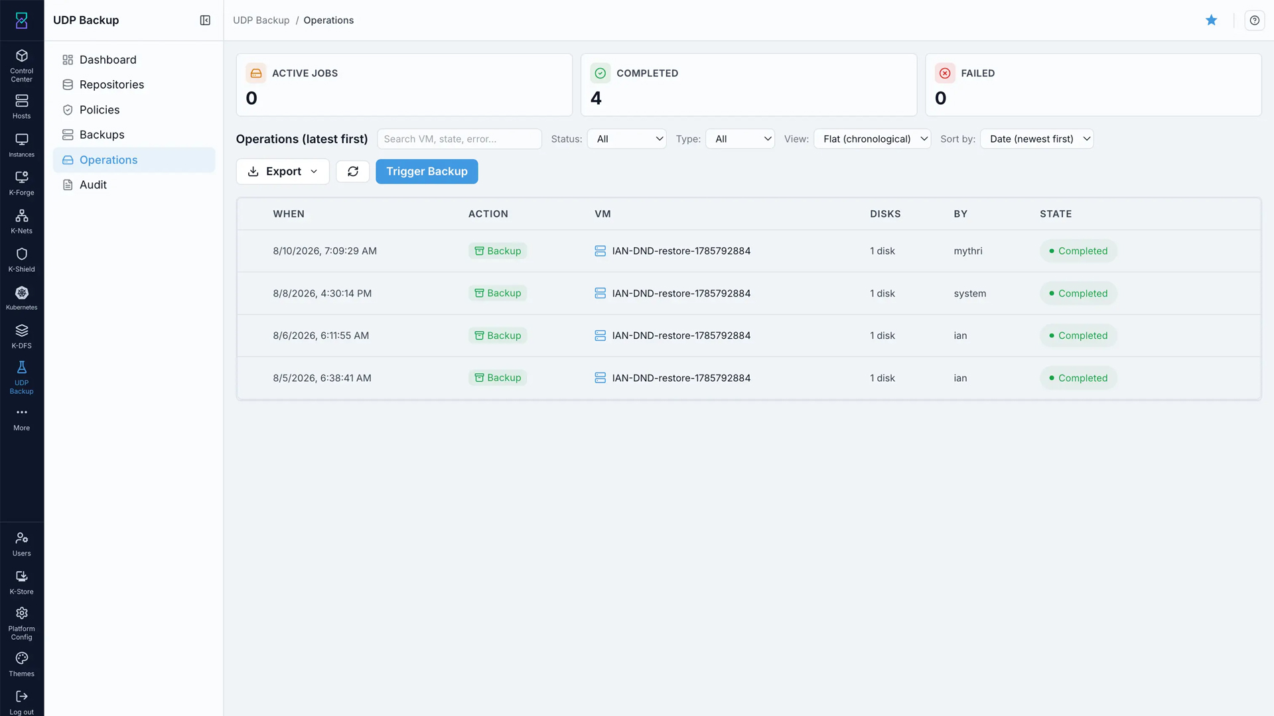1274x716 pixels.
Task: Refresh the operations list
Action: [x=353, y=172]
